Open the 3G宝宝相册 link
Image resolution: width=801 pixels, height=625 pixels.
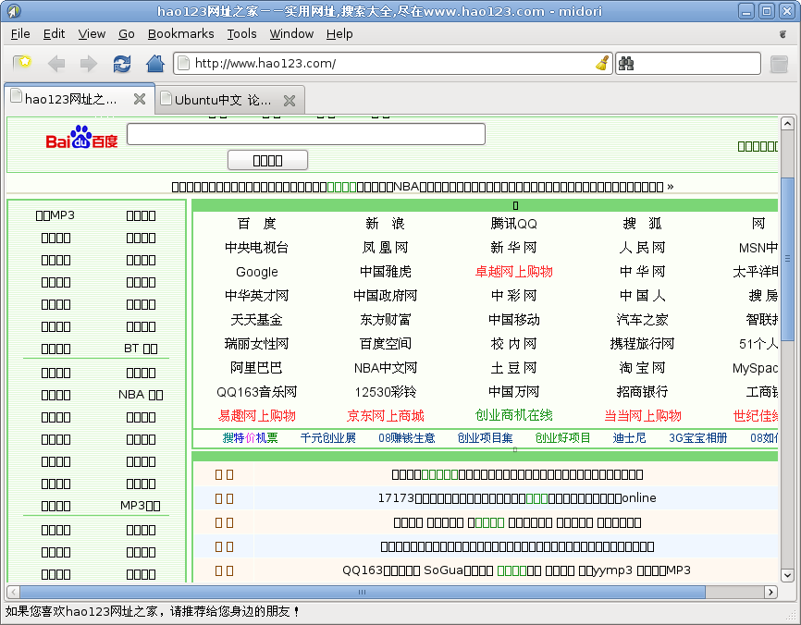click(697, 438)
